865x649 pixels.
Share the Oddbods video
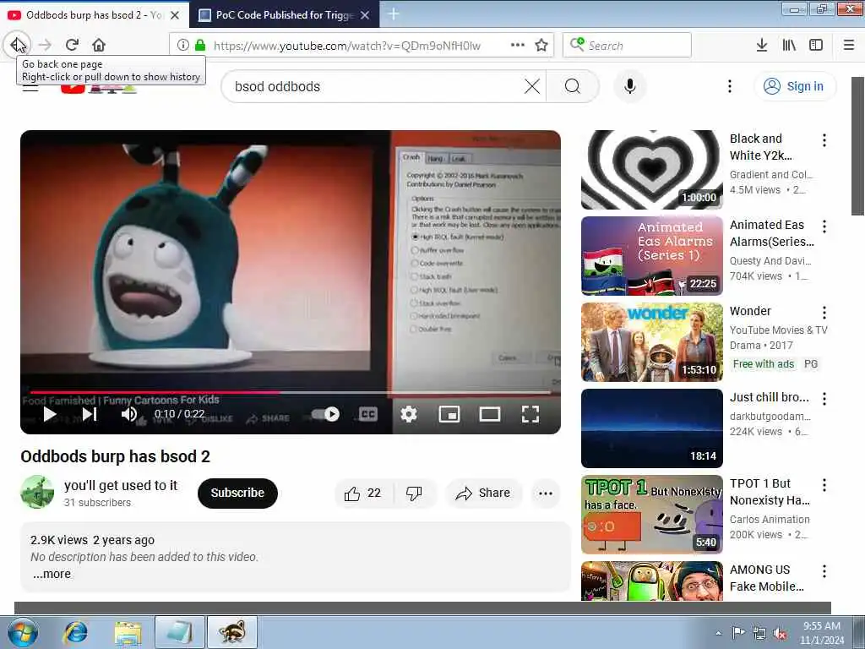[482, 493]
